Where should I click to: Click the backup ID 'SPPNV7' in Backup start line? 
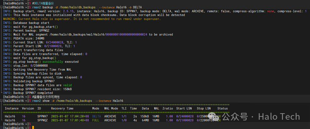(x=132, y=11)
